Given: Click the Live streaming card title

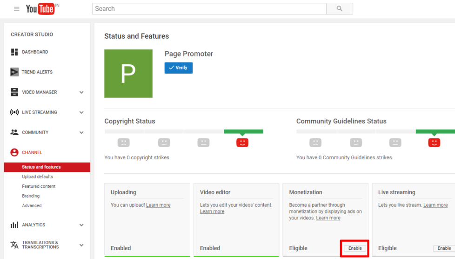Looking at the screenshot, I should tap(397, 192).
